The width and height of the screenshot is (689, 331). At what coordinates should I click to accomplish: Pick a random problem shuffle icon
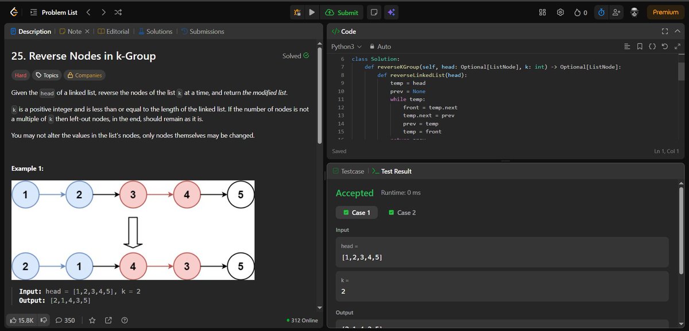118,12
